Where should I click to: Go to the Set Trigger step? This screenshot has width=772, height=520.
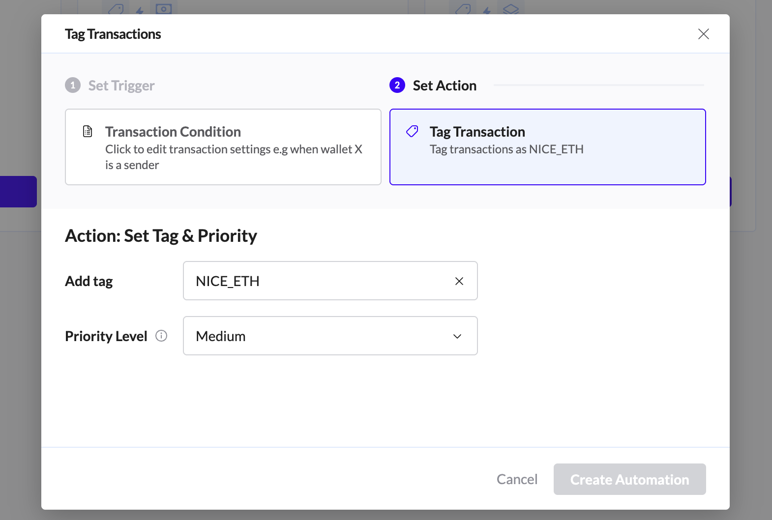(x=121, y=86)
